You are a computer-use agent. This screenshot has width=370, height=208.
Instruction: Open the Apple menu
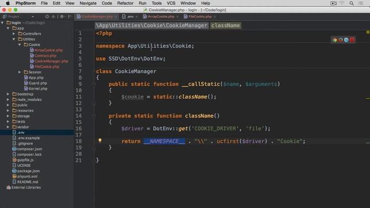point(8,3)
